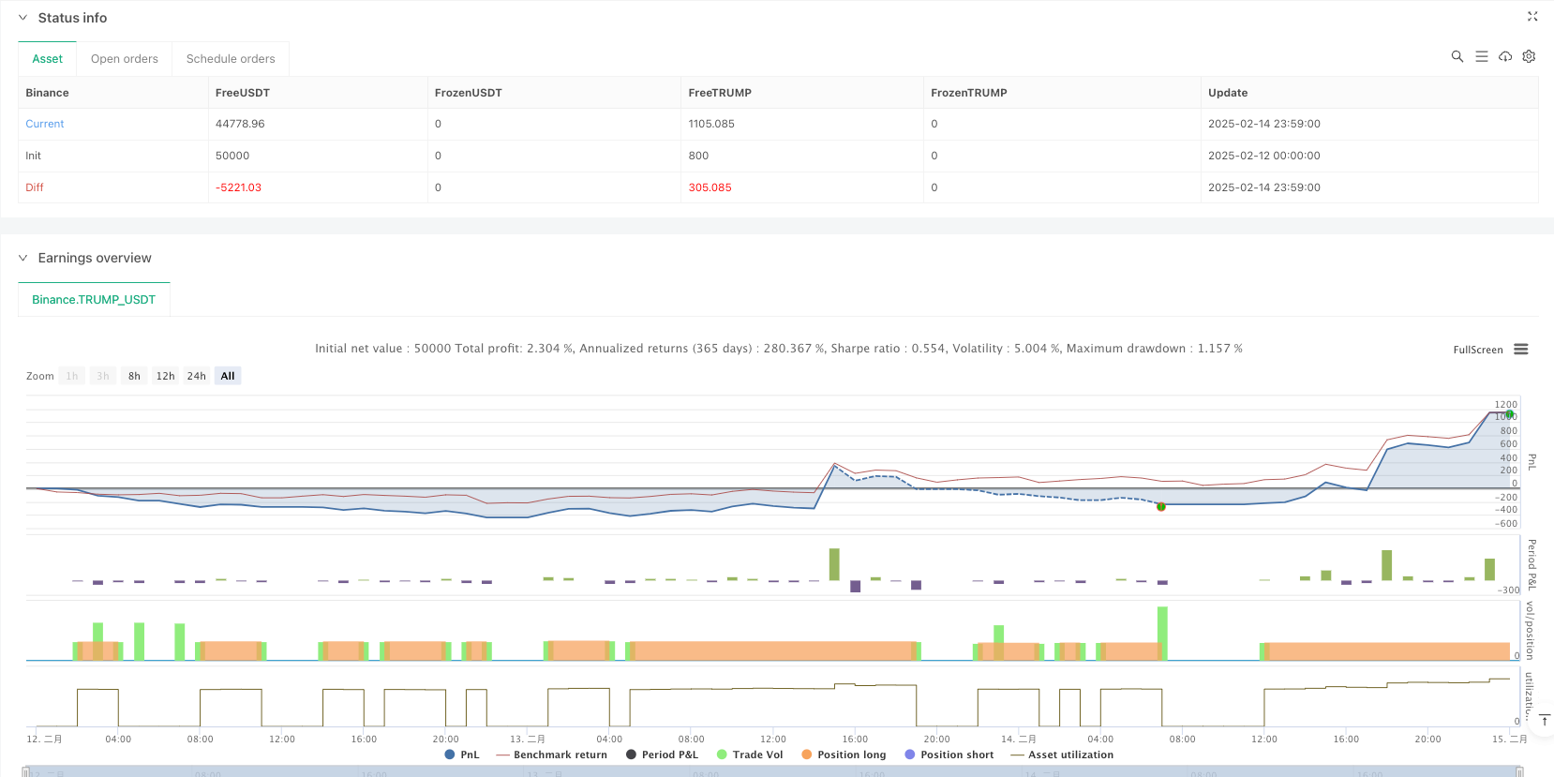
Task: Click the cloud download icon
Action: (1505, 56)
